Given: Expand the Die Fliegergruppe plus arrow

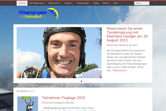Looking at the screenshot, I should pos(45,3).
